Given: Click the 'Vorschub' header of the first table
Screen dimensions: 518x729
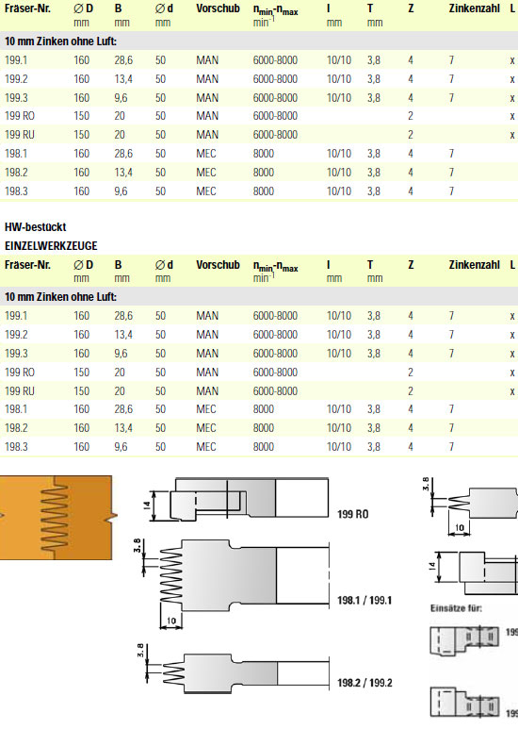Looking at the screenshot, I should coord(218,8).
